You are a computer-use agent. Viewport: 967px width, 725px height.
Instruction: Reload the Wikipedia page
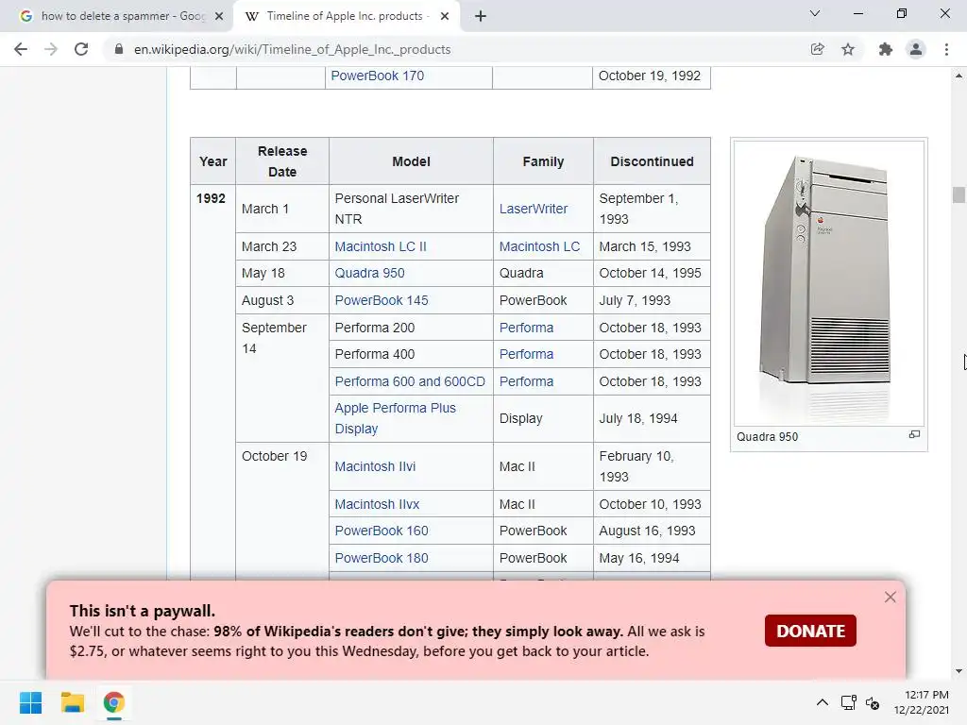(x=81, y=49)
